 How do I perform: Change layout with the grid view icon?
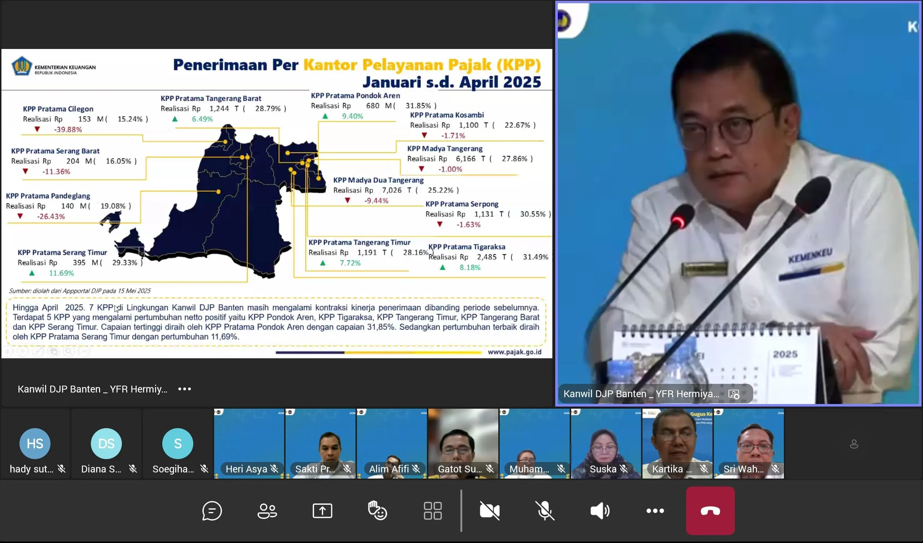(433, 511)
